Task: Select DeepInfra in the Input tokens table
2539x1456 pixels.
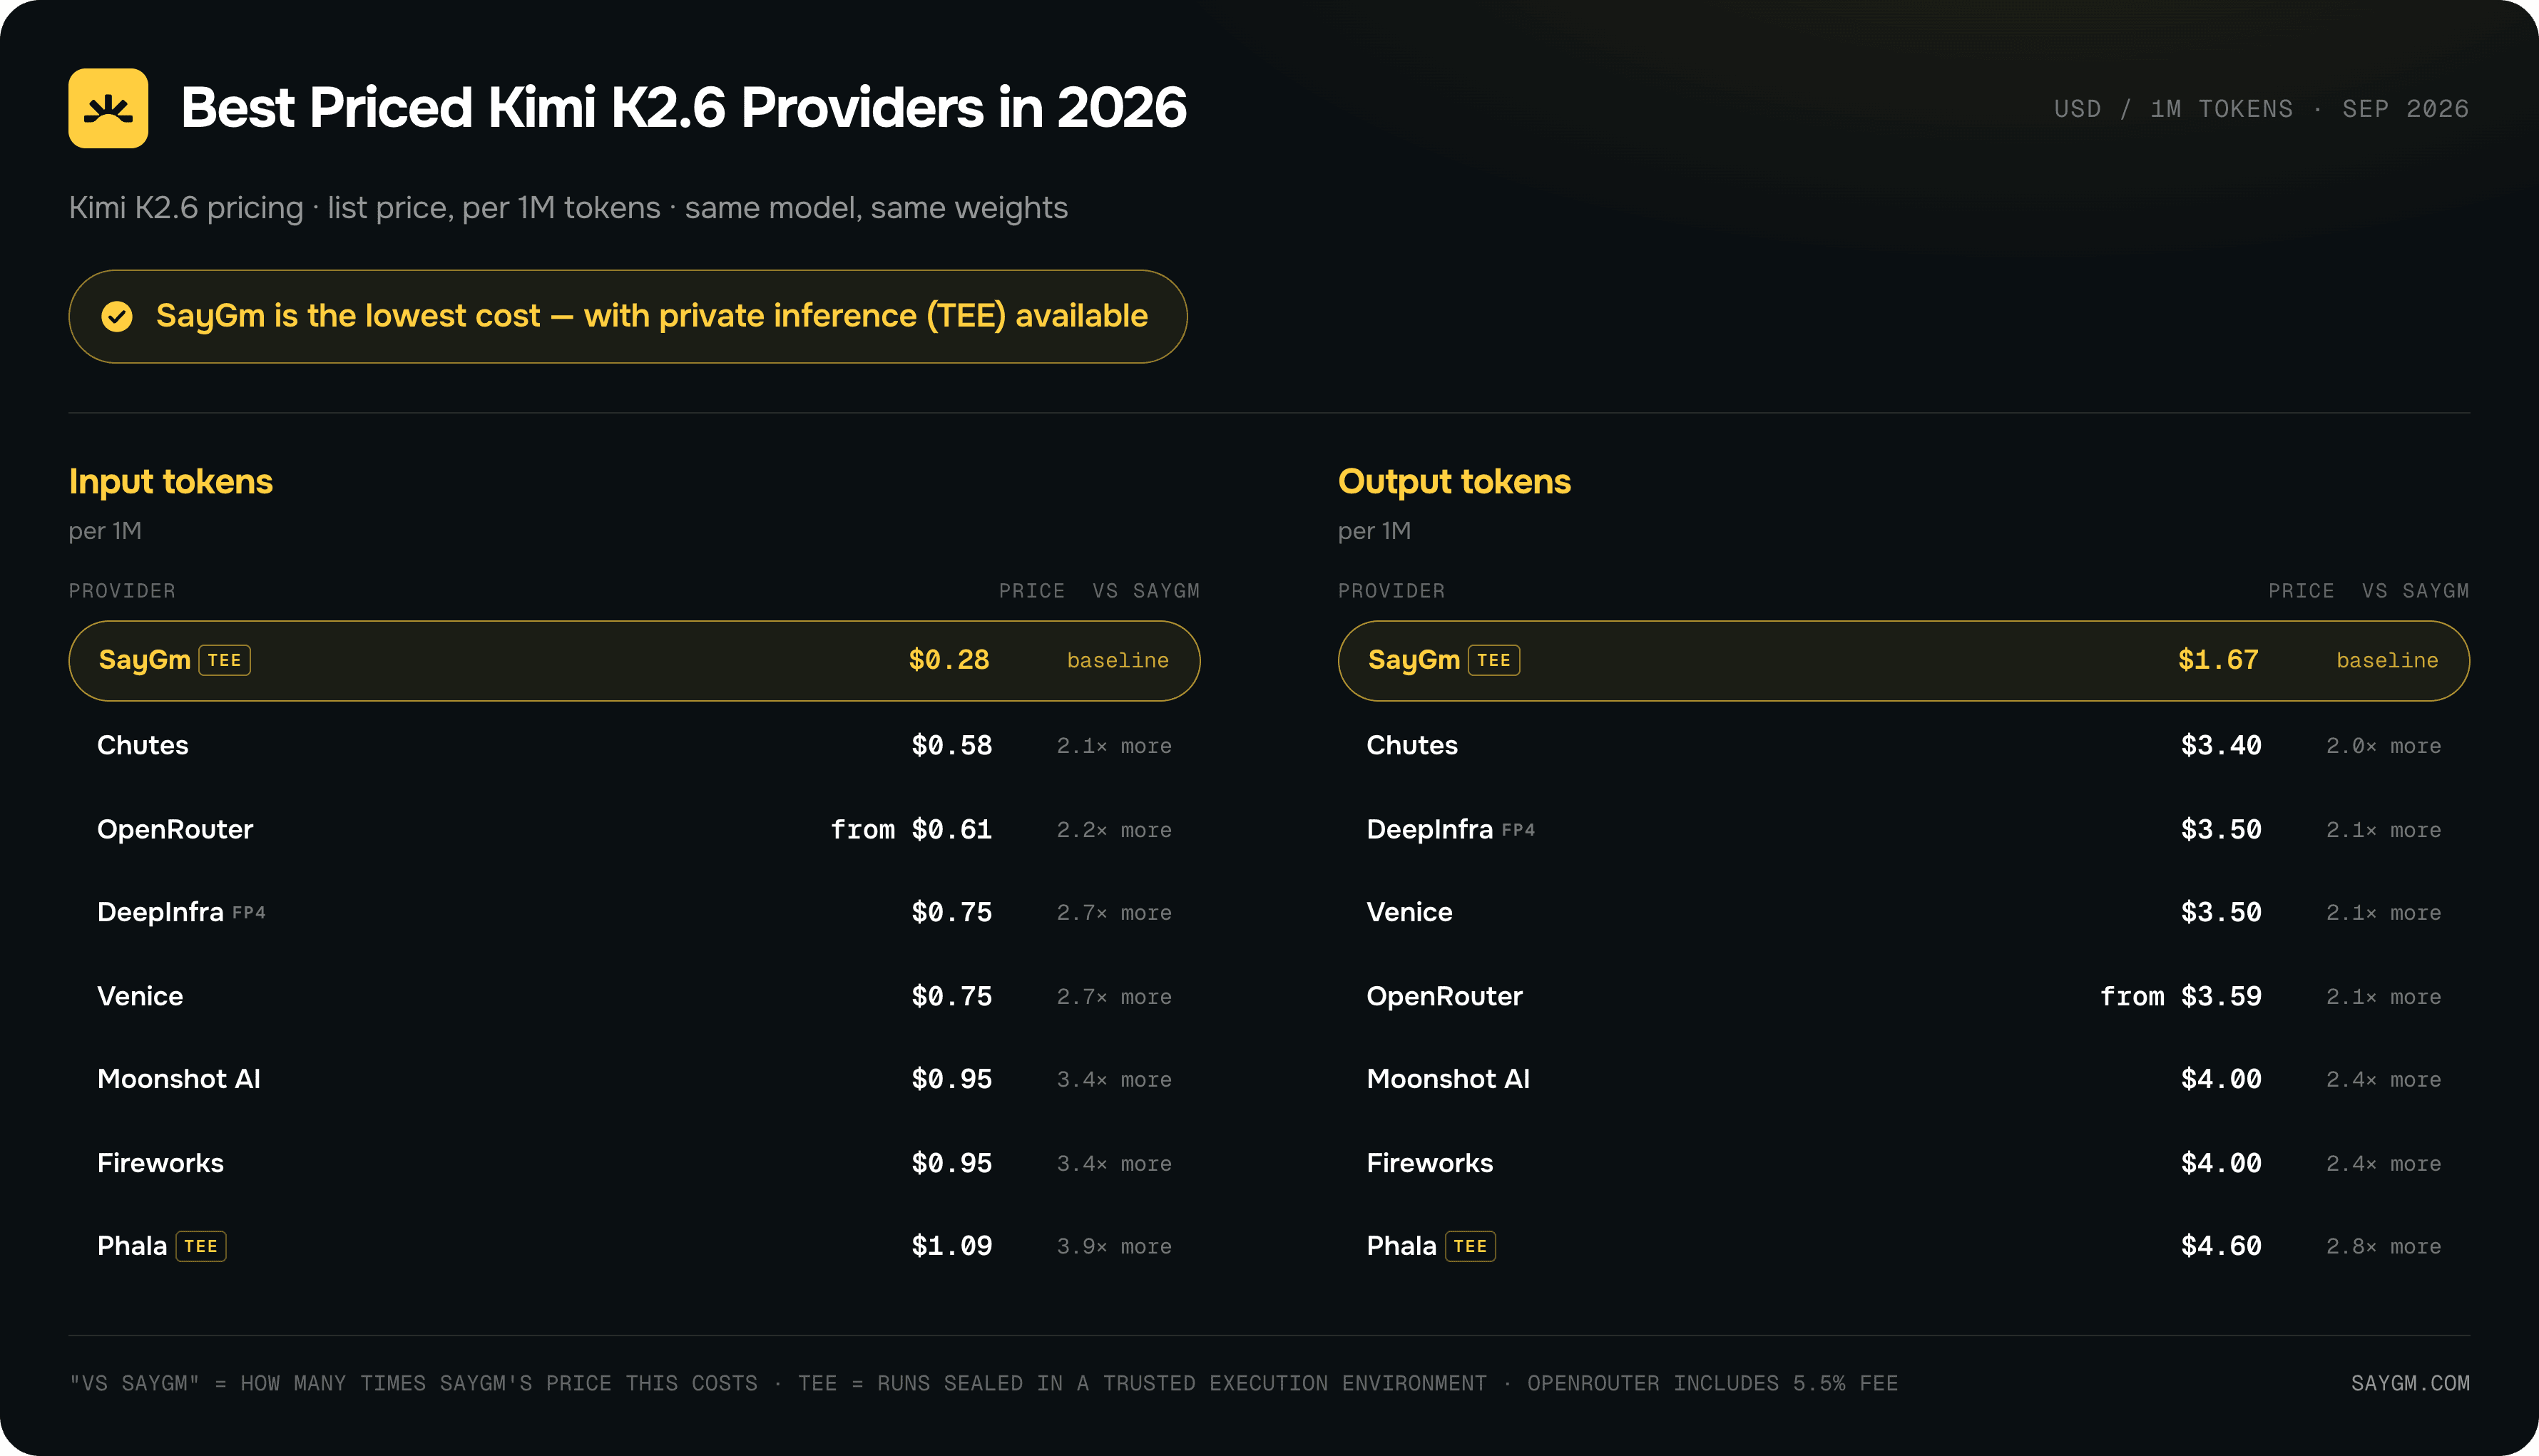Action: click(160, 913)
